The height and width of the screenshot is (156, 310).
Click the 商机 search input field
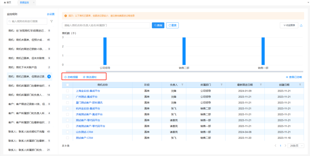pos(106,25)
